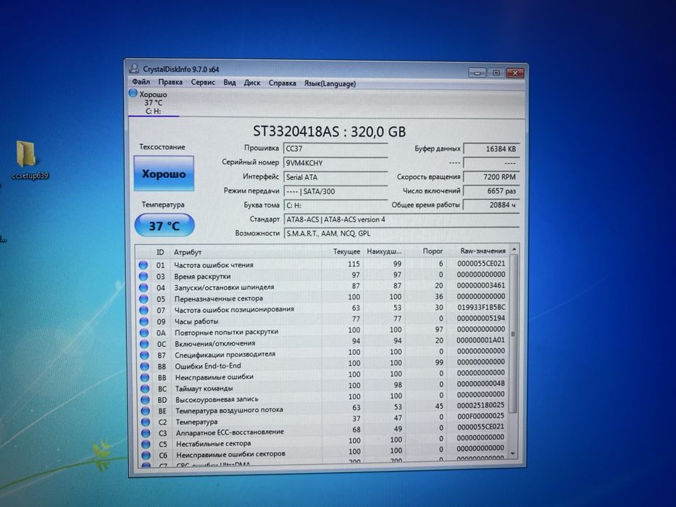Click the scroll up arrow of attribute list
This screenshot has width=676, height=507.
pyautogui.click(x=514, y=250)
